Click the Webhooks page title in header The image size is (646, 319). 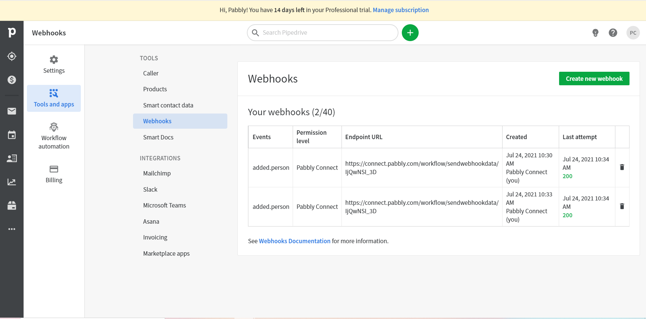[49, 33]
